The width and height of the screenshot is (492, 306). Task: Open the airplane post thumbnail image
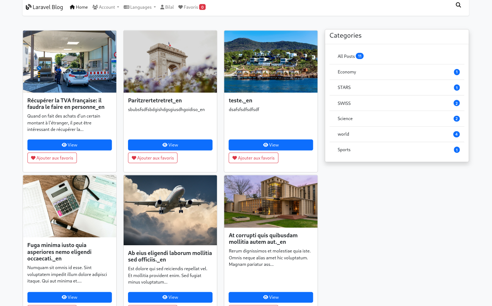(x=170, y=210)
